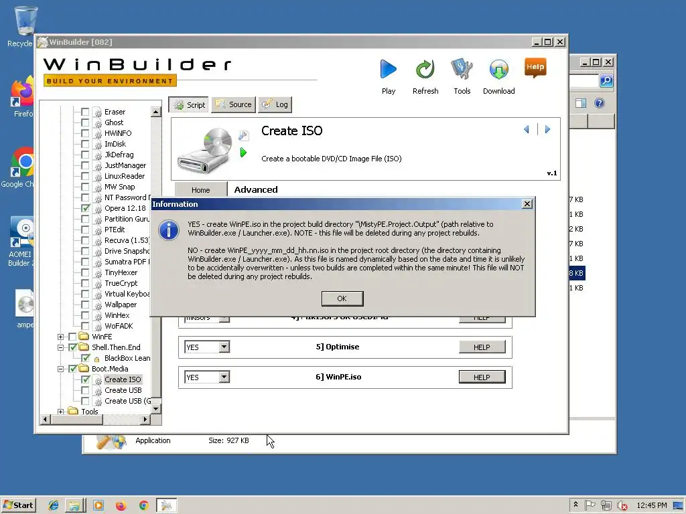This screenshot has width=686, height=514.
Task: Enable the HWiNFO script checkbox
Action: 85,133
